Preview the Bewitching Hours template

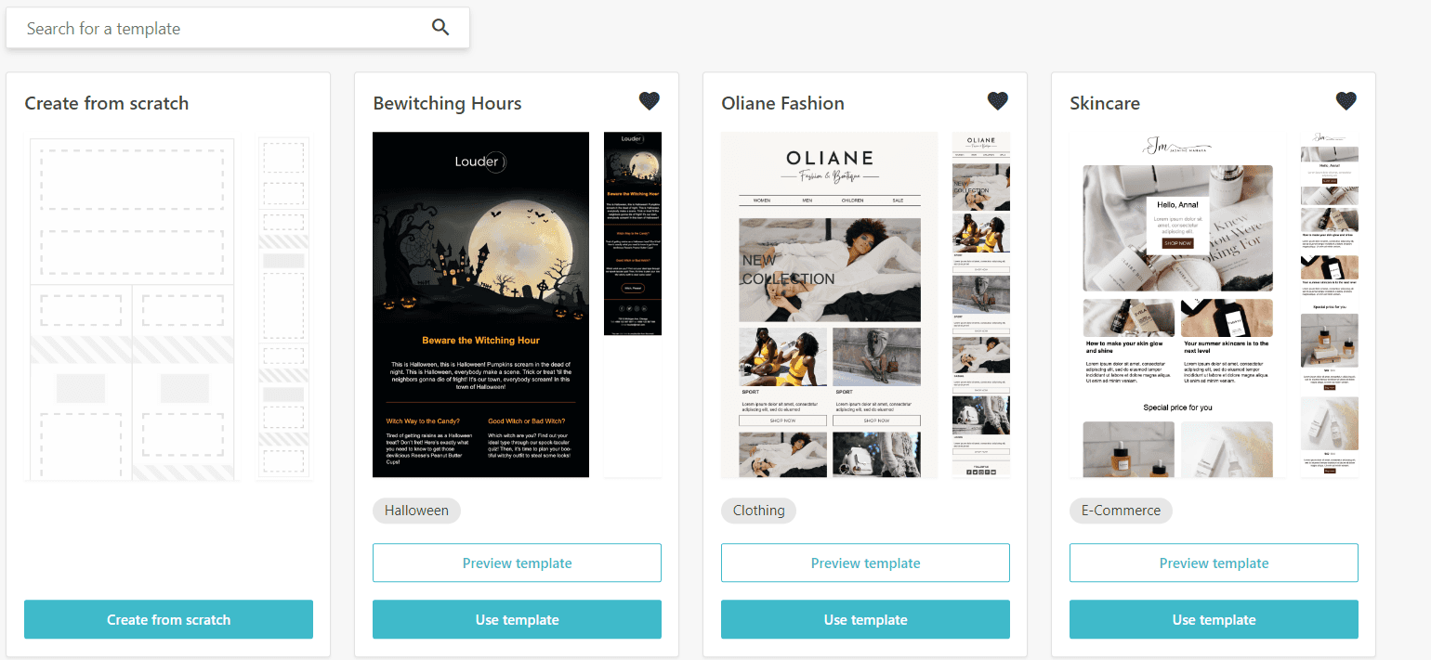click(x=517, y=563)
